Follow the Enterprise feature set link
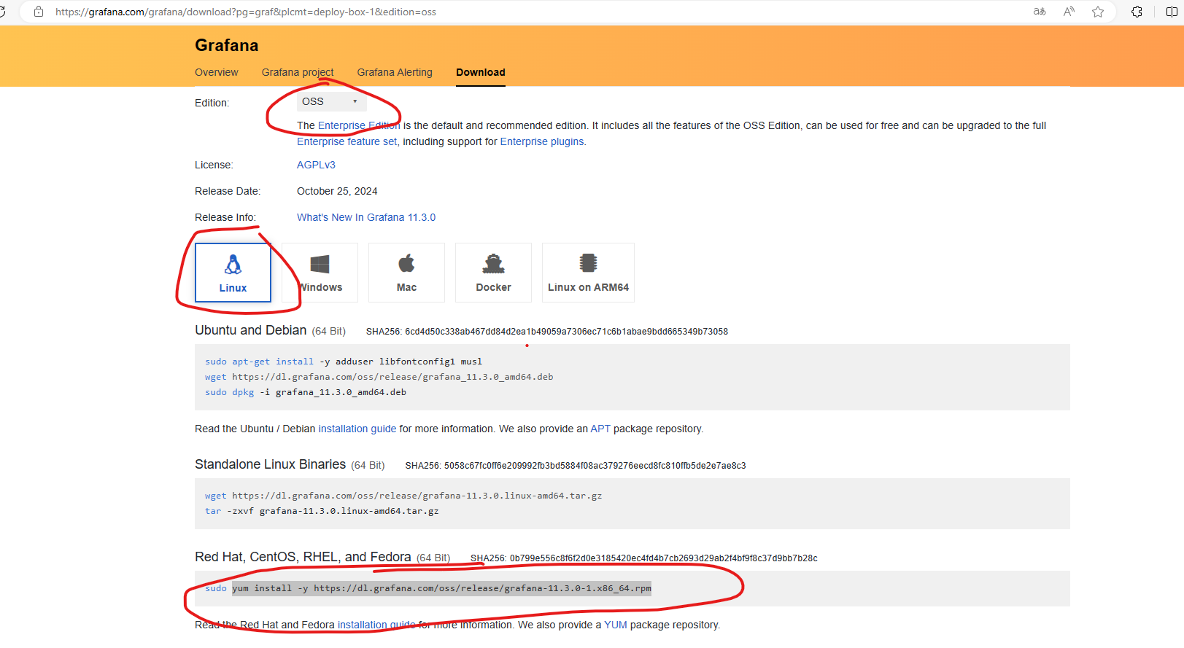Image resolution: width=1184 pixels, height=648 pixels. [347, 141]
